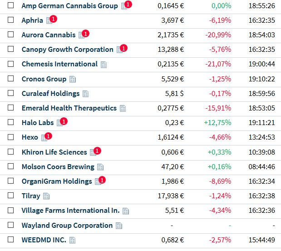Check the box next to Tilray
281x251 pixels.
click(11, 196)
